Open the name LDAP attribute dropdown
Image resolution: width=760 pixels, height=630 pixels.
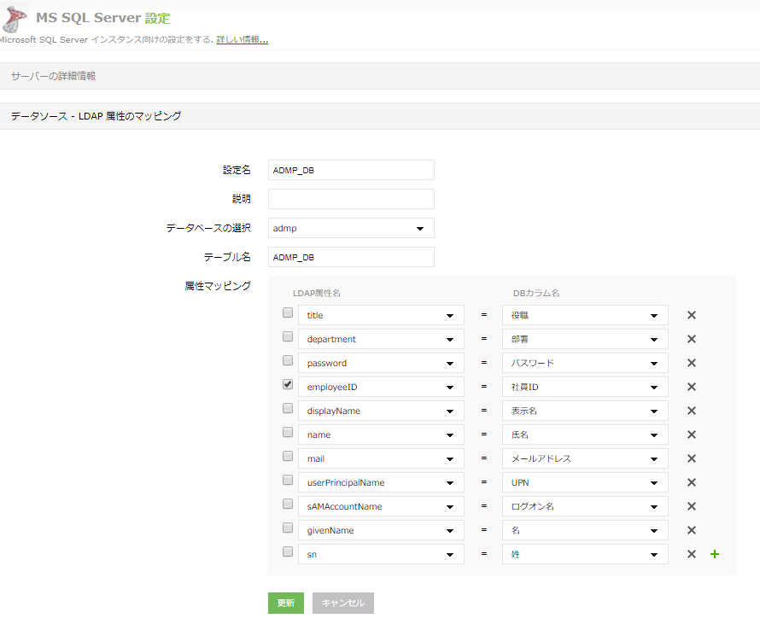point(381,435)
